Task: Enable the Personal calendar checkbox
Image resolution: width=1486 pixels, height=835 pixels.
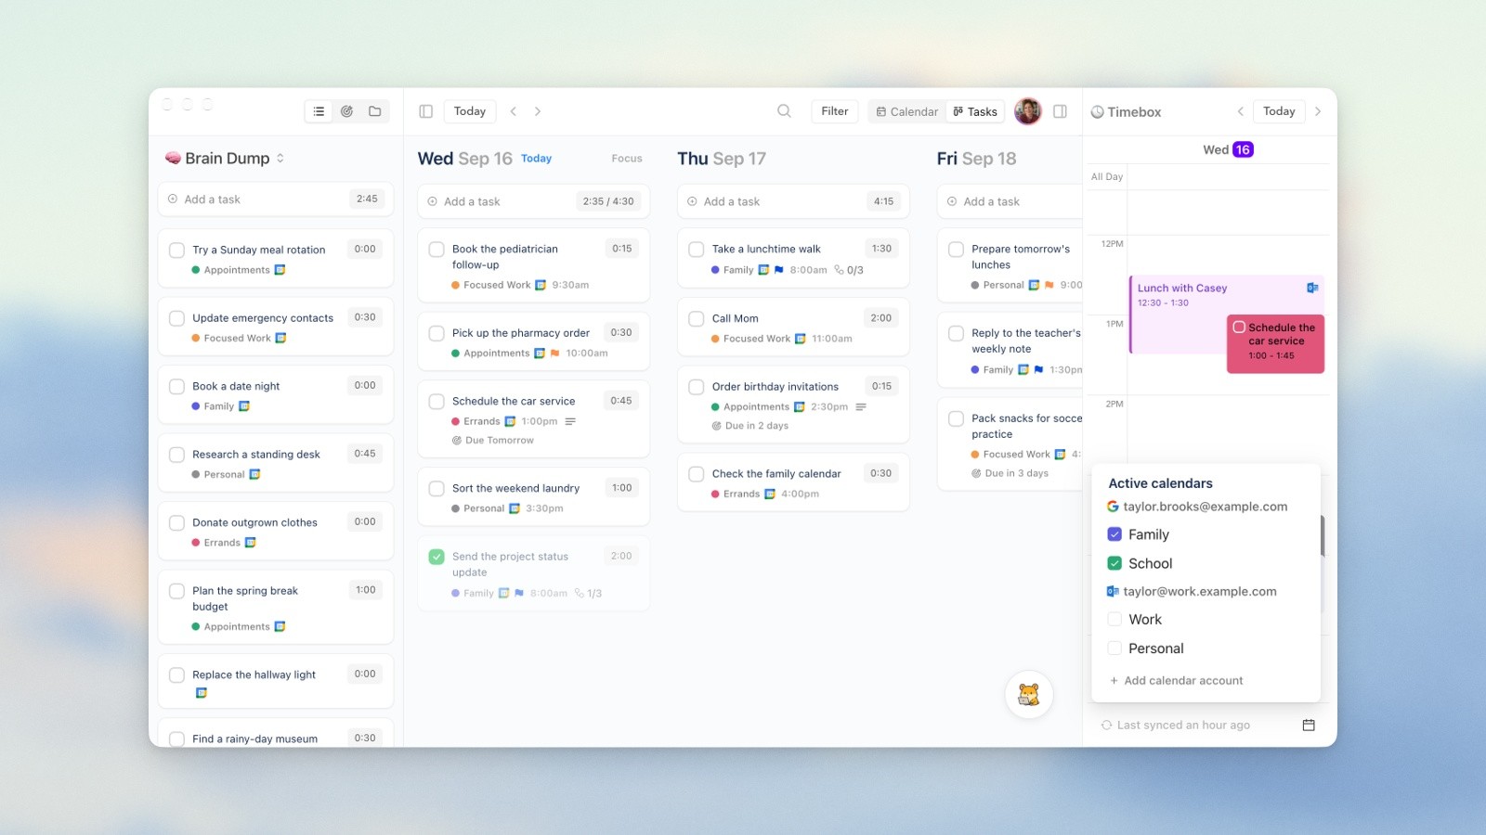Action: coord(1114,649)
